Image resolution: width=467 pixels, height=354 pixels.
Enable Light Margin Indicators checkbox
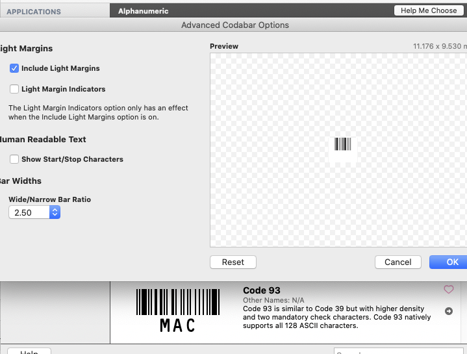coord(14,89)
